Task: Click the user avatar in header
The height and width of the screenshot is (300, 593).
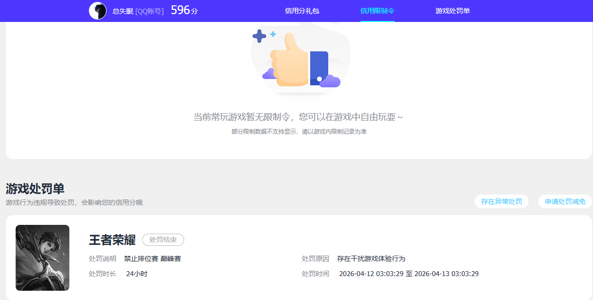Action: [98, 11]
